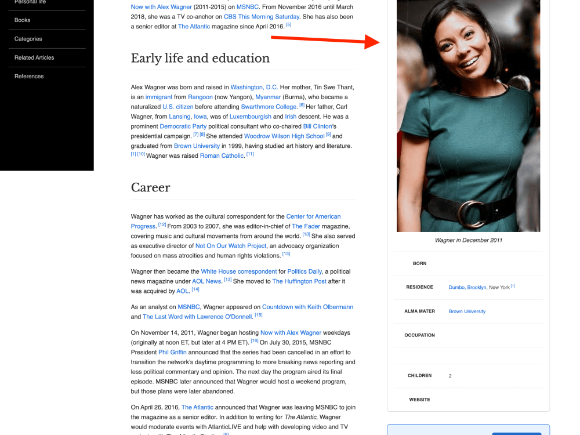Image resolution: width=580 pixels, height=435 pixels.
Task: Open the Washington, D.C. link
Action: click(254, 87)
